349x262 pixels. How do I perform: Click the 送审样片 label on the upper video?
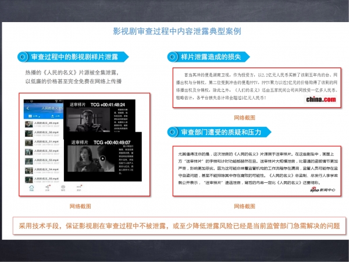[x=78, y=104]
